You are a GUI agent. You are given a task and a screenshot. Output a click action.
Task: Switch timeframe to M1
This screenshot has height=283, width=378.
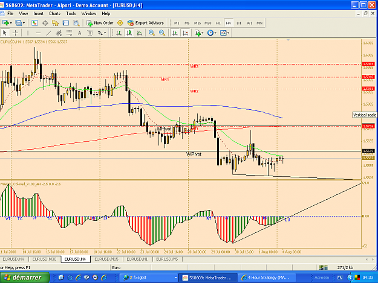pos(177,23)
